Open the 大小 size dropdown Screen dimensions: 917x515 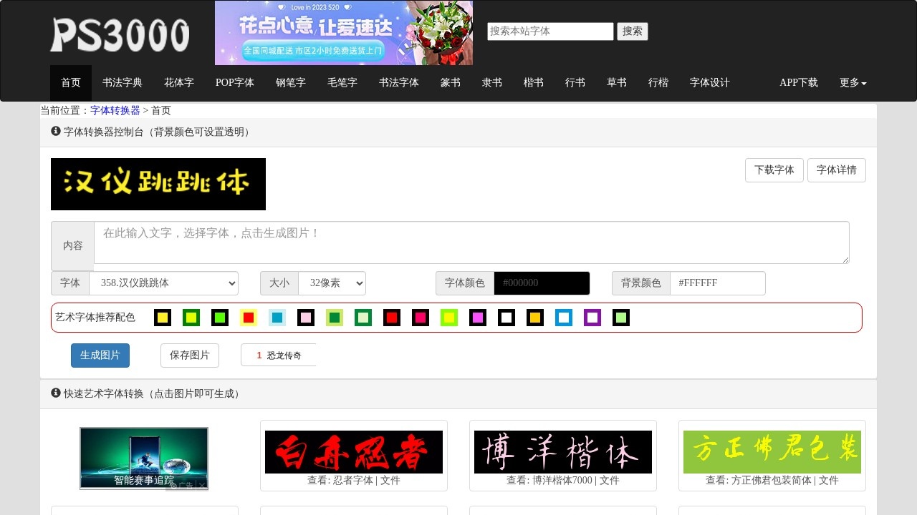coord(332,283)
